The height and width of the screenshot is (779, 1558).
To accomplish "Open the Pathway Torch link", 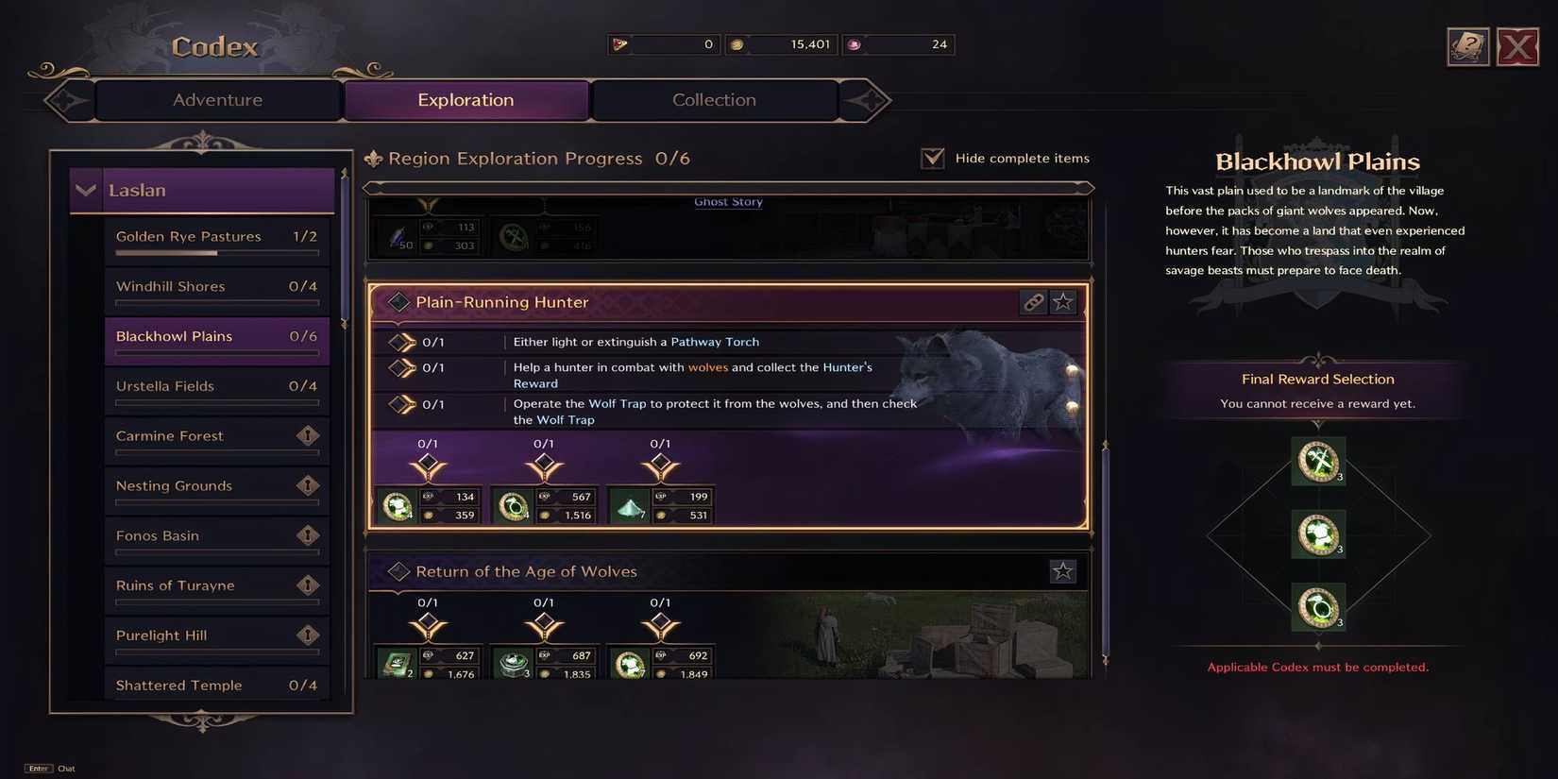I will click(x=715, y=342).
